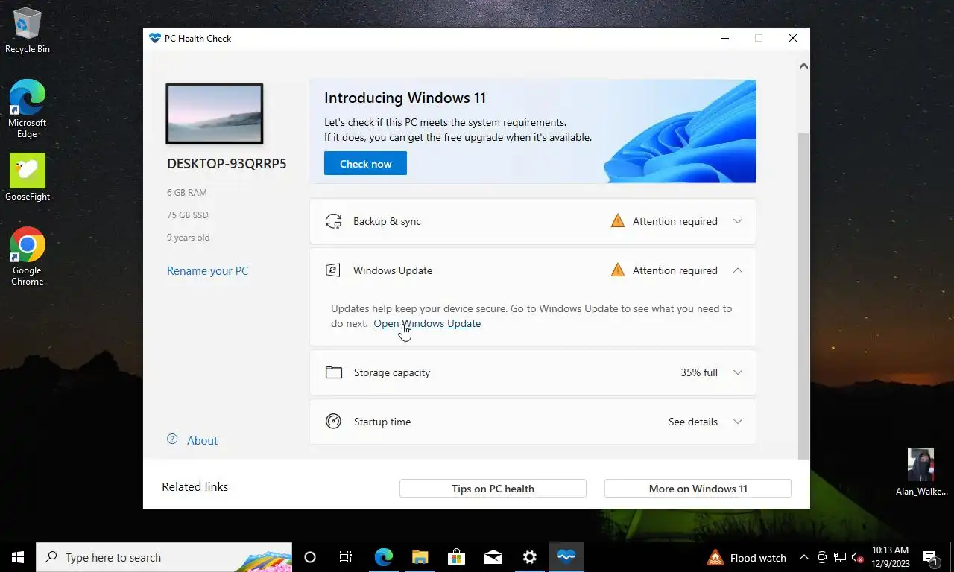Click the 35% full storage status
This screenshot has height=572, width=954.
click(699, 372)
